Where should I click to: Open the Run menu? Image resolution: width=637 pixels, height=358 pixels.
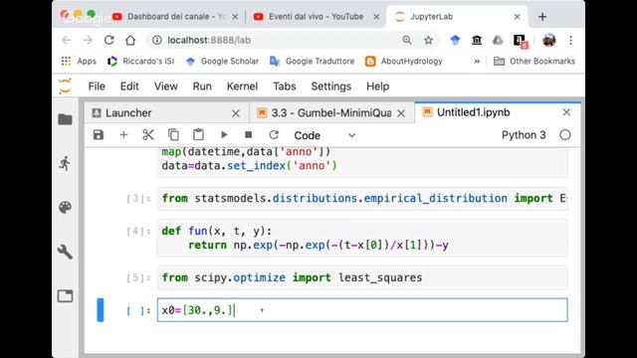pos(202,87)
